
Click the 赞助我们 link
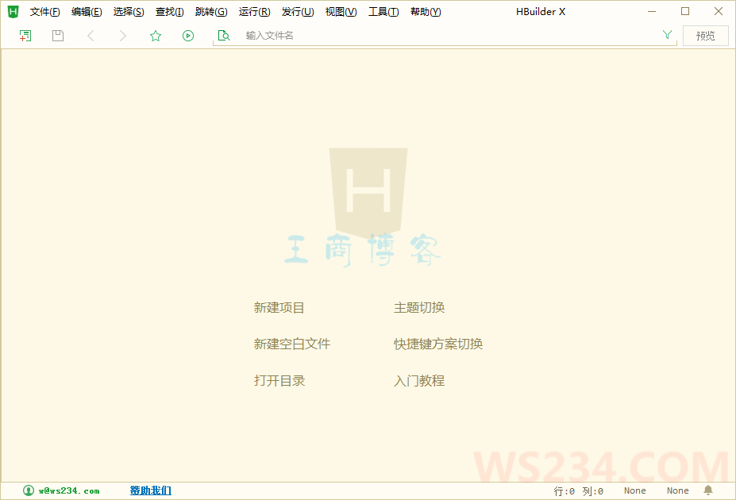pos(151,490)
